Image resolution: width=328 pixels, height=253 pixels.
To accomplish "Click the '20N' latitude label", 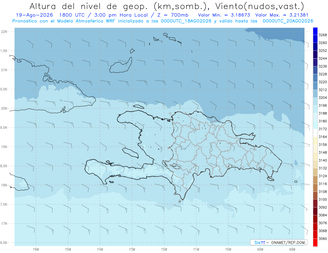I will point(4,108).
